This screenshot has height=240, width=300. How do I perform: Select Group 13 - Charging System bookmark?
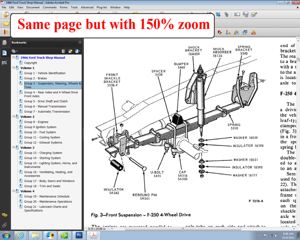[x=43, y=153]
